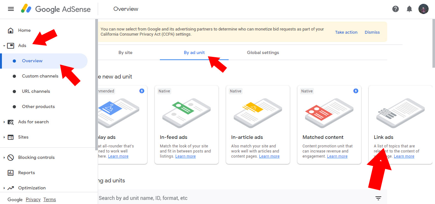Viewport: 435px width, 204px height.
Task: Expand the Optimization section arrow
Action: 4,188
